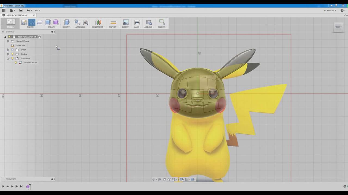The image size is (348, 195).
Task: Open the MODIFY menu
Action: pyautogui.click(x=67, y=27)
